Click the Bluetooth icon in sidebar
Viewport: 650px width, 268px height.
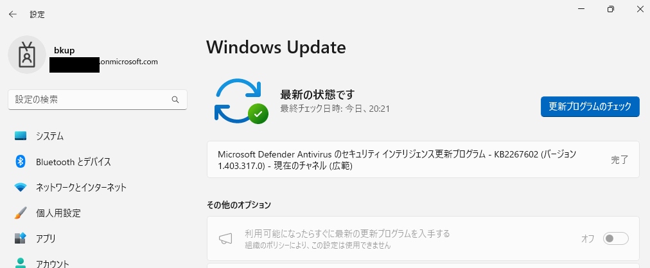(x=21, y=161)
